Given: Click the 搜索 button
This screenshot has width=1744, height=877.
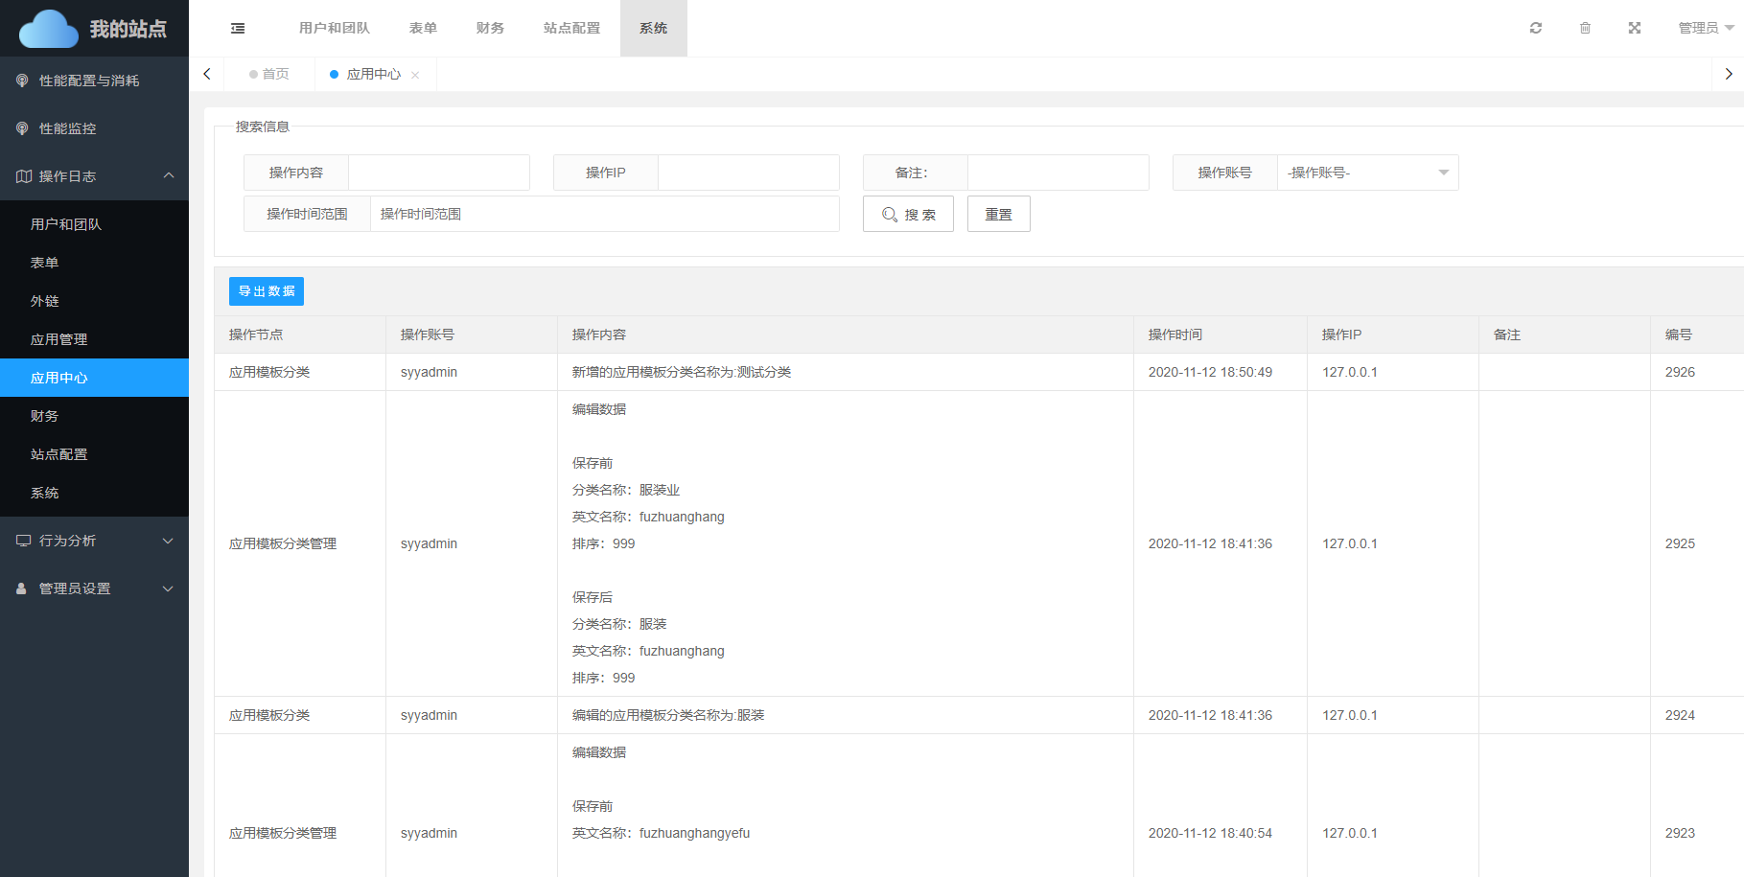Looking at the screenshot, I should tap(908, 214).
